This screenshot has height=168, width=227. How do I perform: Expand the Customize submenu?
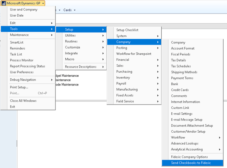[x=81, y=47]
